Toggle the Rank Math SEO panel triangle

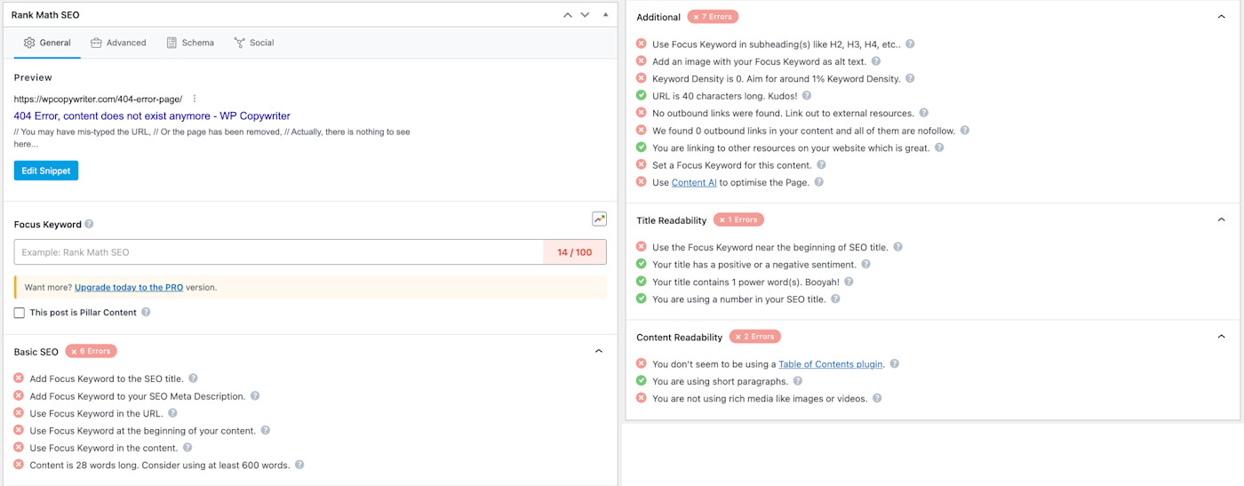coord(606,15)
